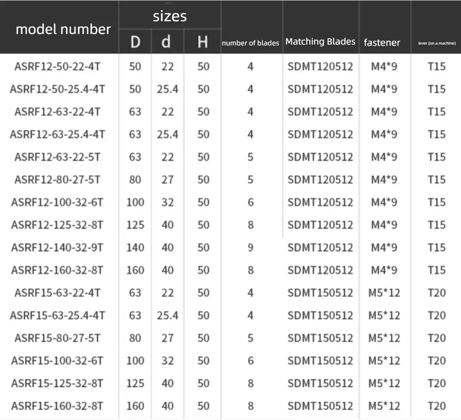Click the ASRF12-140-32-9T model cell
This screenshot has height=420, width=461.
[x=58, y=248]
